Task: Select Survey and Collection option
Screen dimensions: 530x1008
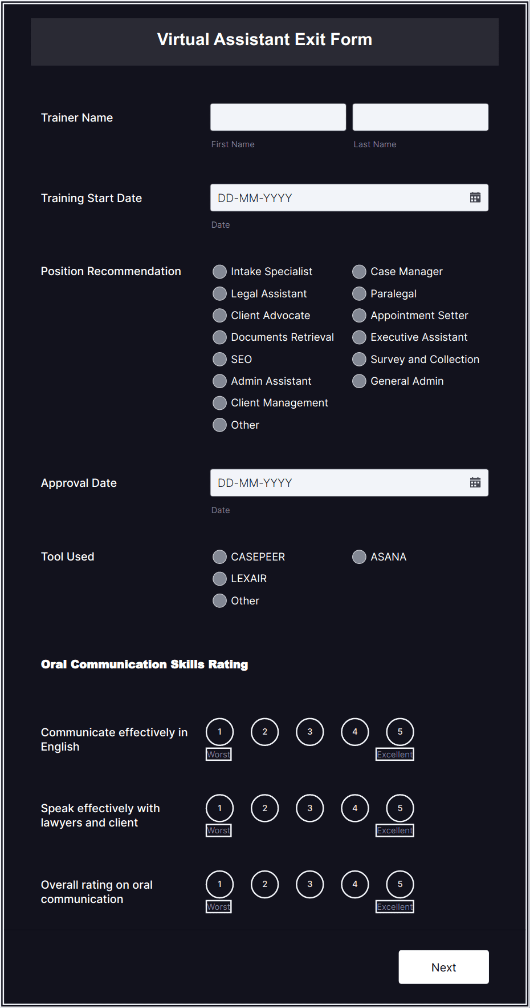Action: point(359,359)
